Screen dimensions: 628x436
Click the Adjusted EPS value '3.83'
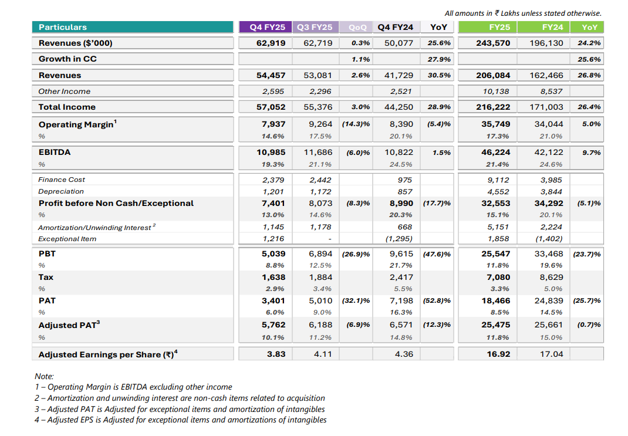pos(276,354)
